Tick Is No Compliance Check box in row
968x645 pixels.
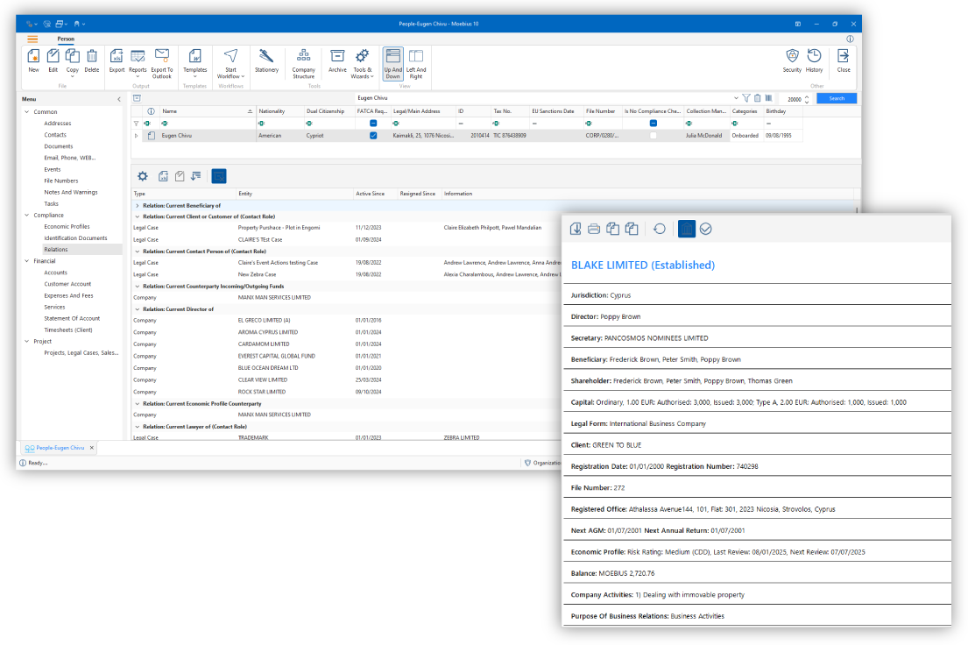[653, 136]
